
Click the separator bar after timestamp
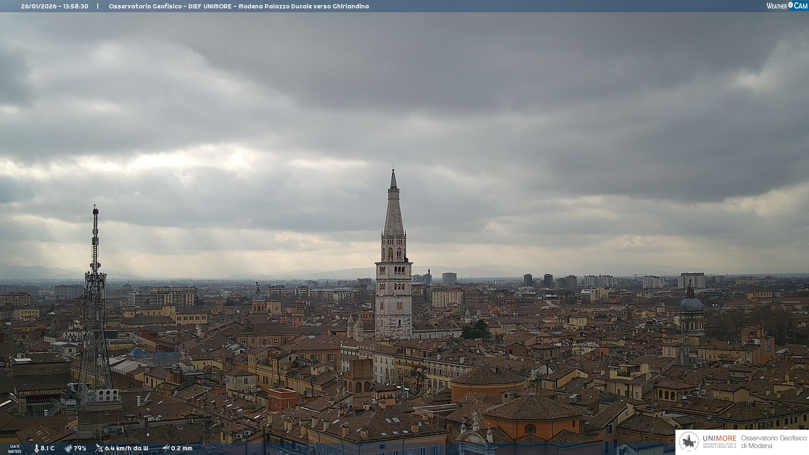click(x=98, y=6)
